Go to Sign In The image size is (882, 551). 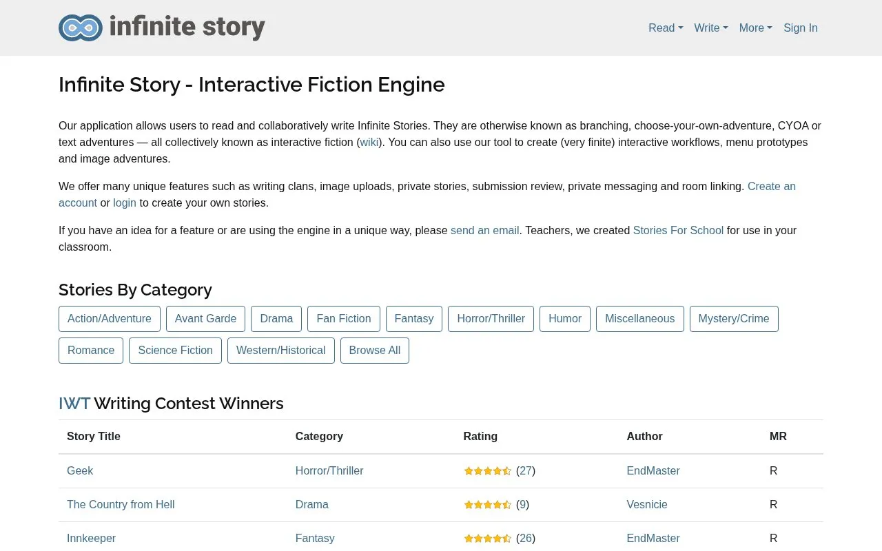[x=801, y=28]
